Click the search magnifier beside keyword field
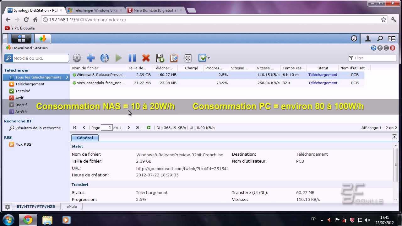Image resolution: width=402 pixels, height=226 pixels. point(8,58)
